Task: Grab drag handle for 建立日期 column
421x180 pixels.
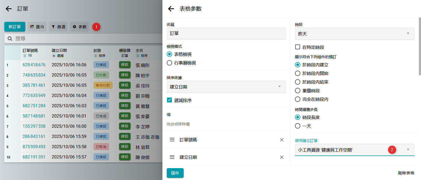Action: [172, 157]
